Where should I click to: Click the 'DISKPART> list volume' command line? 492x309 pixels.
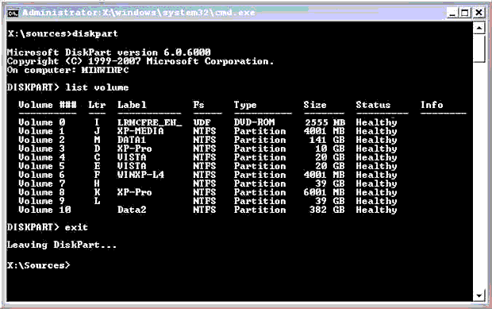67,87
